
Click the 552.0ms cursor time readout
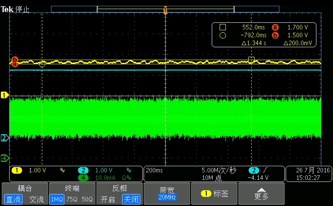(x=254, y=27)
